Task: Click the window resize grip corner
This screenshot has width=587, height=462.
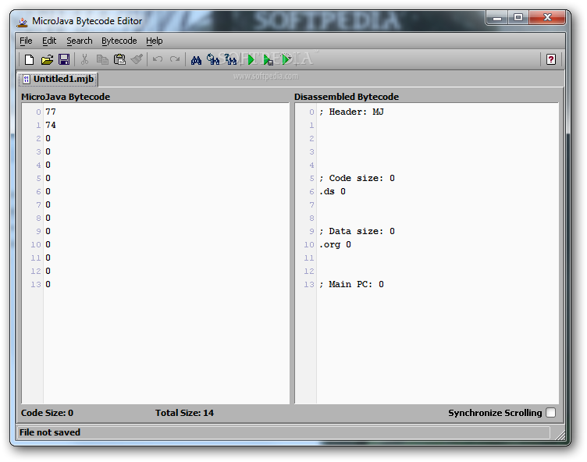Action: 560,434
